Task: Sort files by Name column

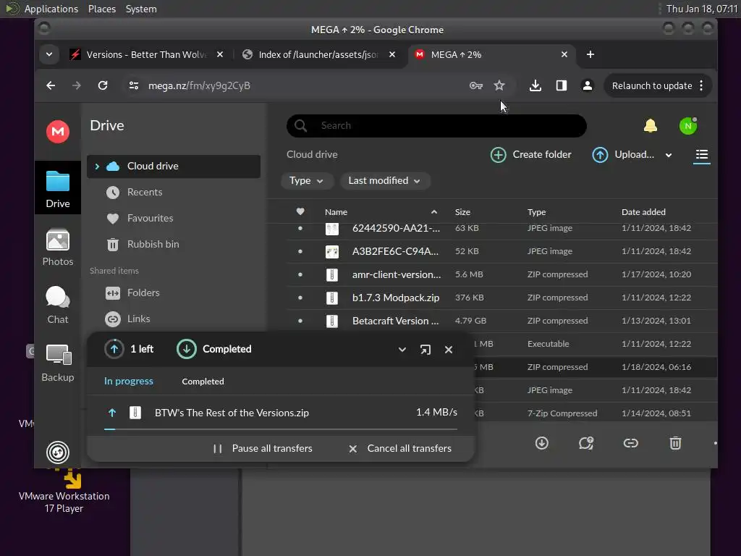Action: [x=336, y=212]
